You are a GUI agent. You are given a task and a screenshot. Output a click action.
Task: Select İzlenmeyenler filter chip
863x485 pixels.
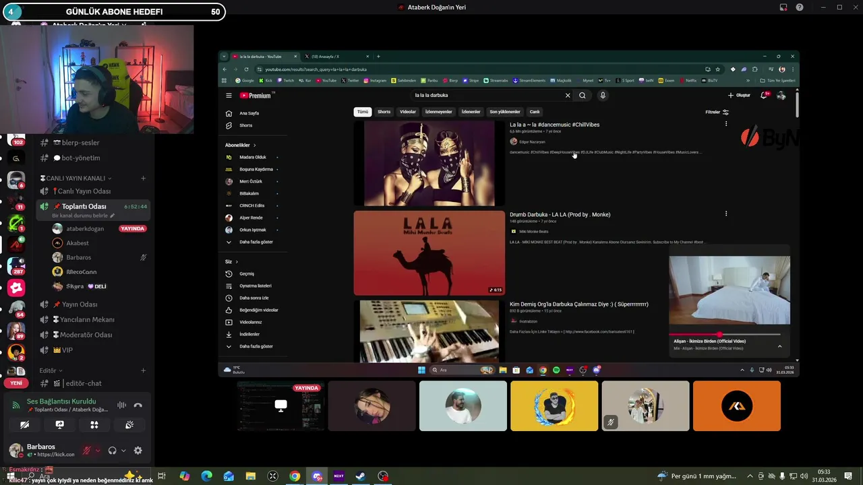coord(439,112)
